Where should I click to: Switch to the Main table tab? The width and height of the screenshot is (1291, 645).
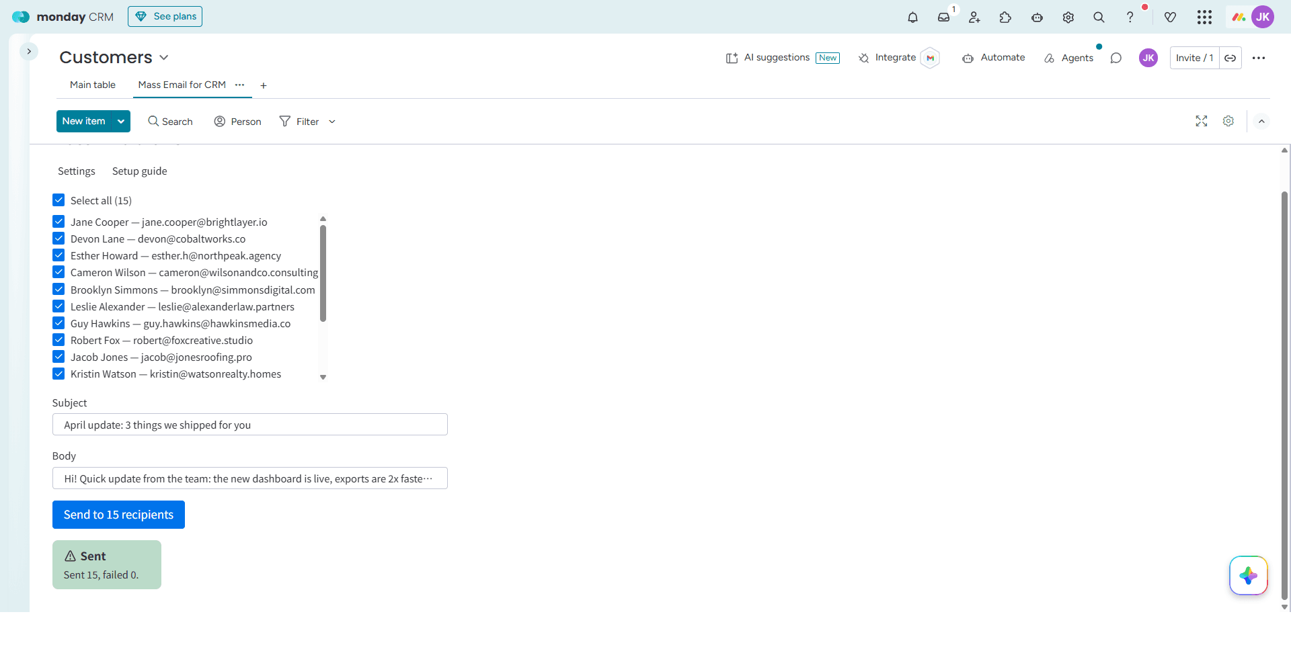pos(93,85)
